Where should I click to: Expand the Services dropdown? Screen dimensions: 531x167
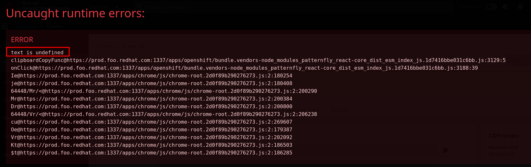pyautogui.click(x=99, y=7)
